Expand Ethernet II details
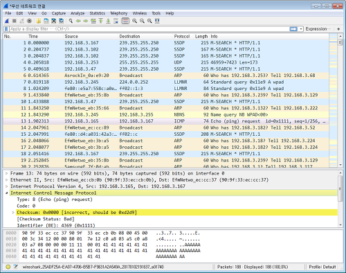Image resolution: width=346 pixels, height=273 pixels. tap(7, 179)
